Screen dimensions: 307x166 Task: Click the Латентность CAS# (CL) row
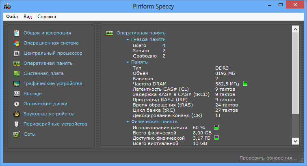click(184, 89)
